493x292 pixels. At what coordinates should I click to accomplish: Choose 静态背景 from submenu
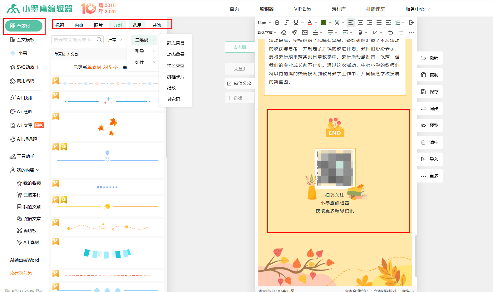[x=176, y=43]
